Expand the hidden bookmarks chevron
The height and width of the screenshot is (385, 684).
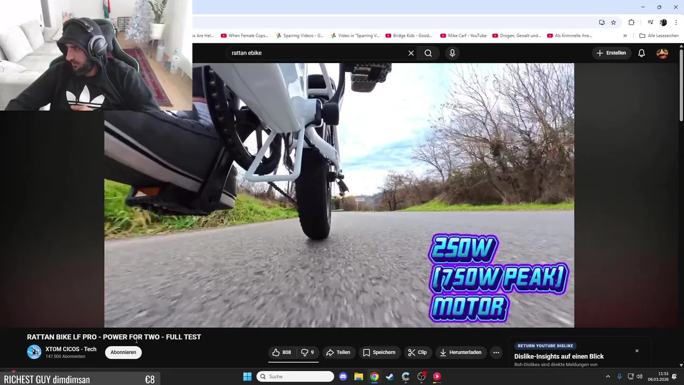tap(625, 36)
